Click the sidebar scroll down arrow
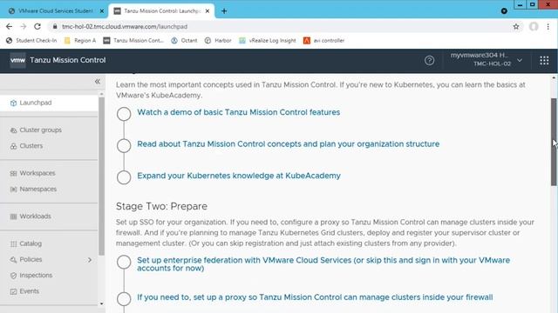558x313 pixels. [101, 303]
